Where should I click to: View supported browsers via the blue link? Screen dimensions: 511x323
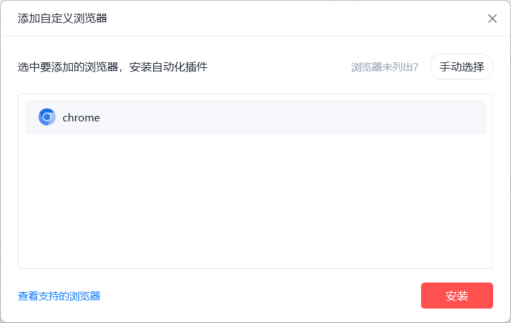59,296
